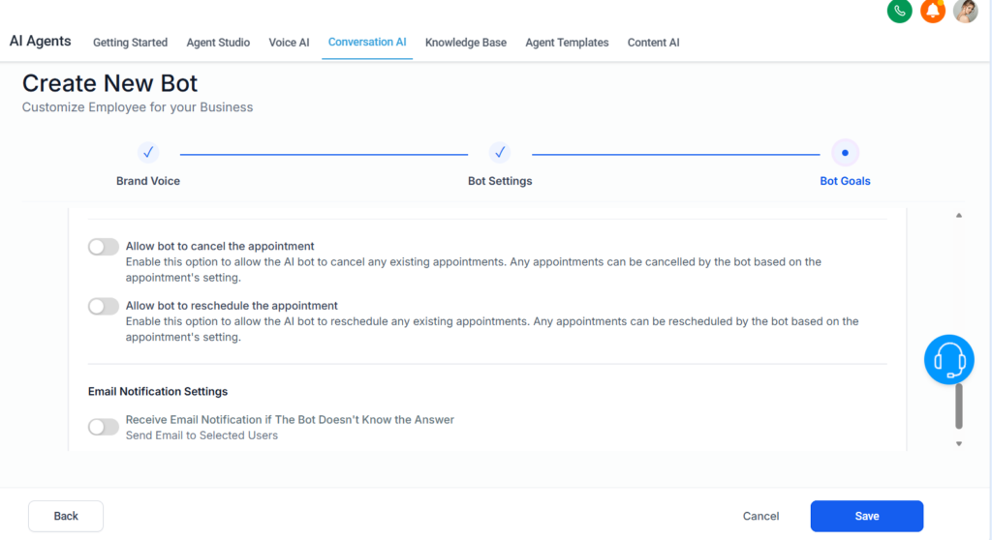Enable Allow bot to reschedule the appointment
Screen dimensions: 992x540
(104, 306)
